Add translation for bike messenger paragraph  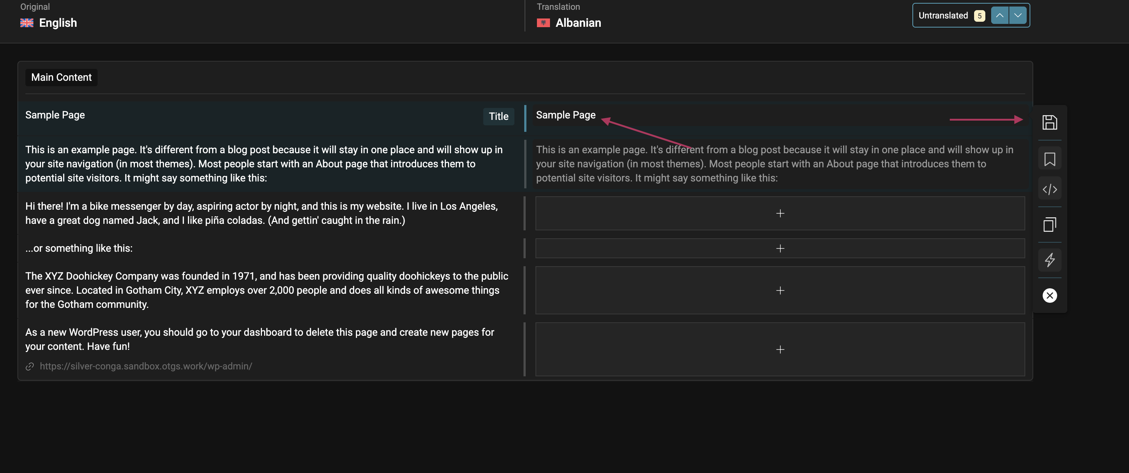(x=780, y=213)
